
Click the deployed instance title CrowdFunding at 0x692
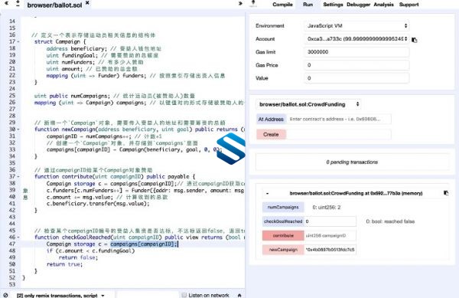point(356,193)
